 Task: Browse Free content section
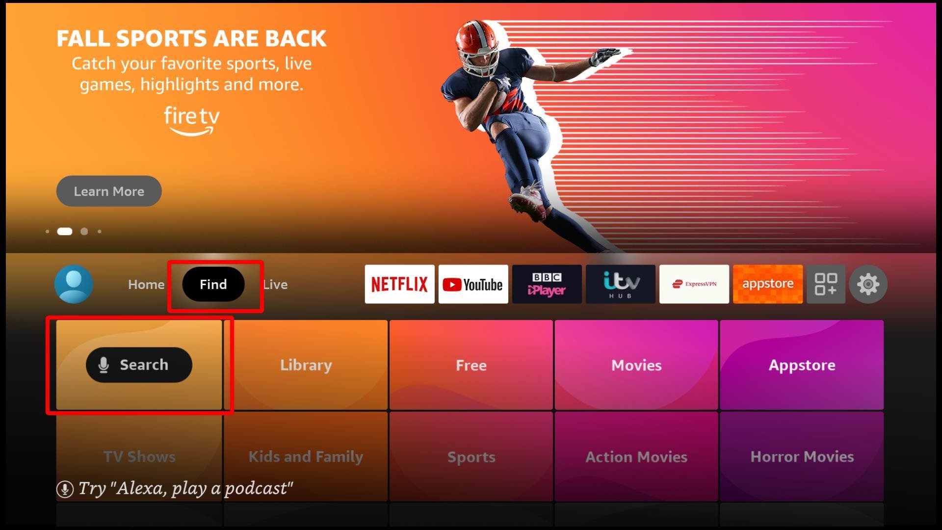click(x=471, y=364)
